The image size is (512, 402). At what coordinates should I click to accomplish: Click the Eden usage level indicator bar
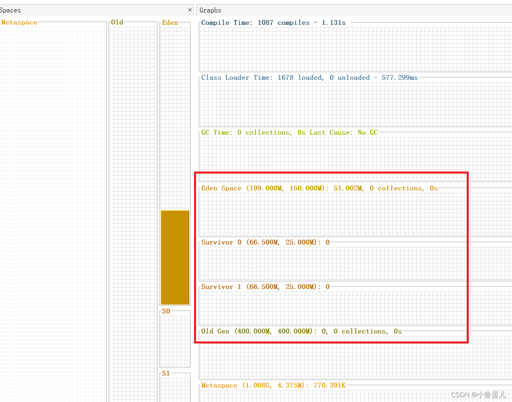[x=175, y=257]
